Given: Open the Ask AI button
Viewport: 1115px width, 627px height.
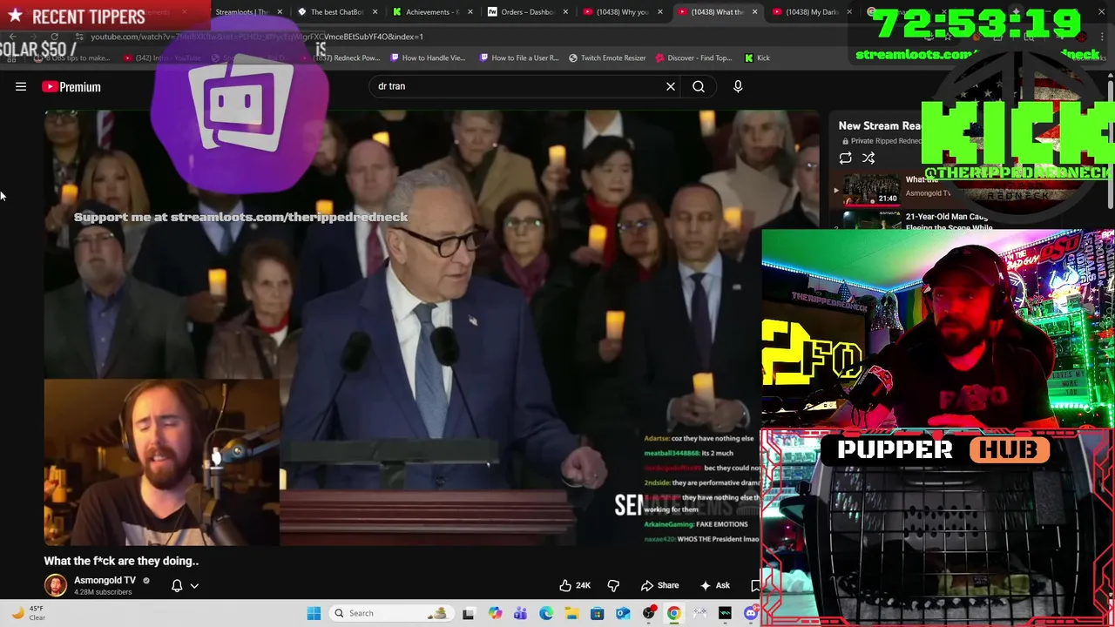Looking at the screenshot, I should point(714,585).
